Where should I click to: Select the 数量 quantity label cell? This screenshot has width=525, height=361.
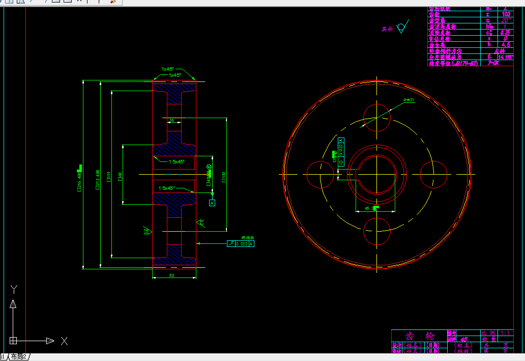tap(488, 339)
